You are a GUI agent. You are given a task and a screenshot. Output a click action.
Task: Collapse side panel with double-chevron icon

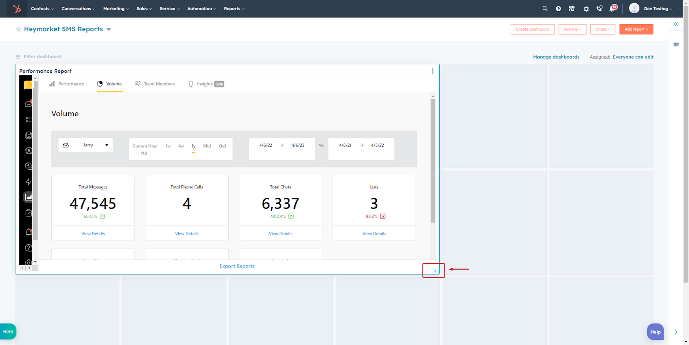[676, 25]
